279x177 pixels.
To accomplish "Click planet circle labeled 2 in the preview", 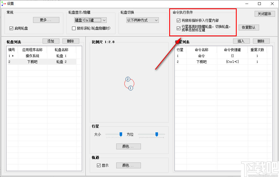I will [x=128, y=79].
